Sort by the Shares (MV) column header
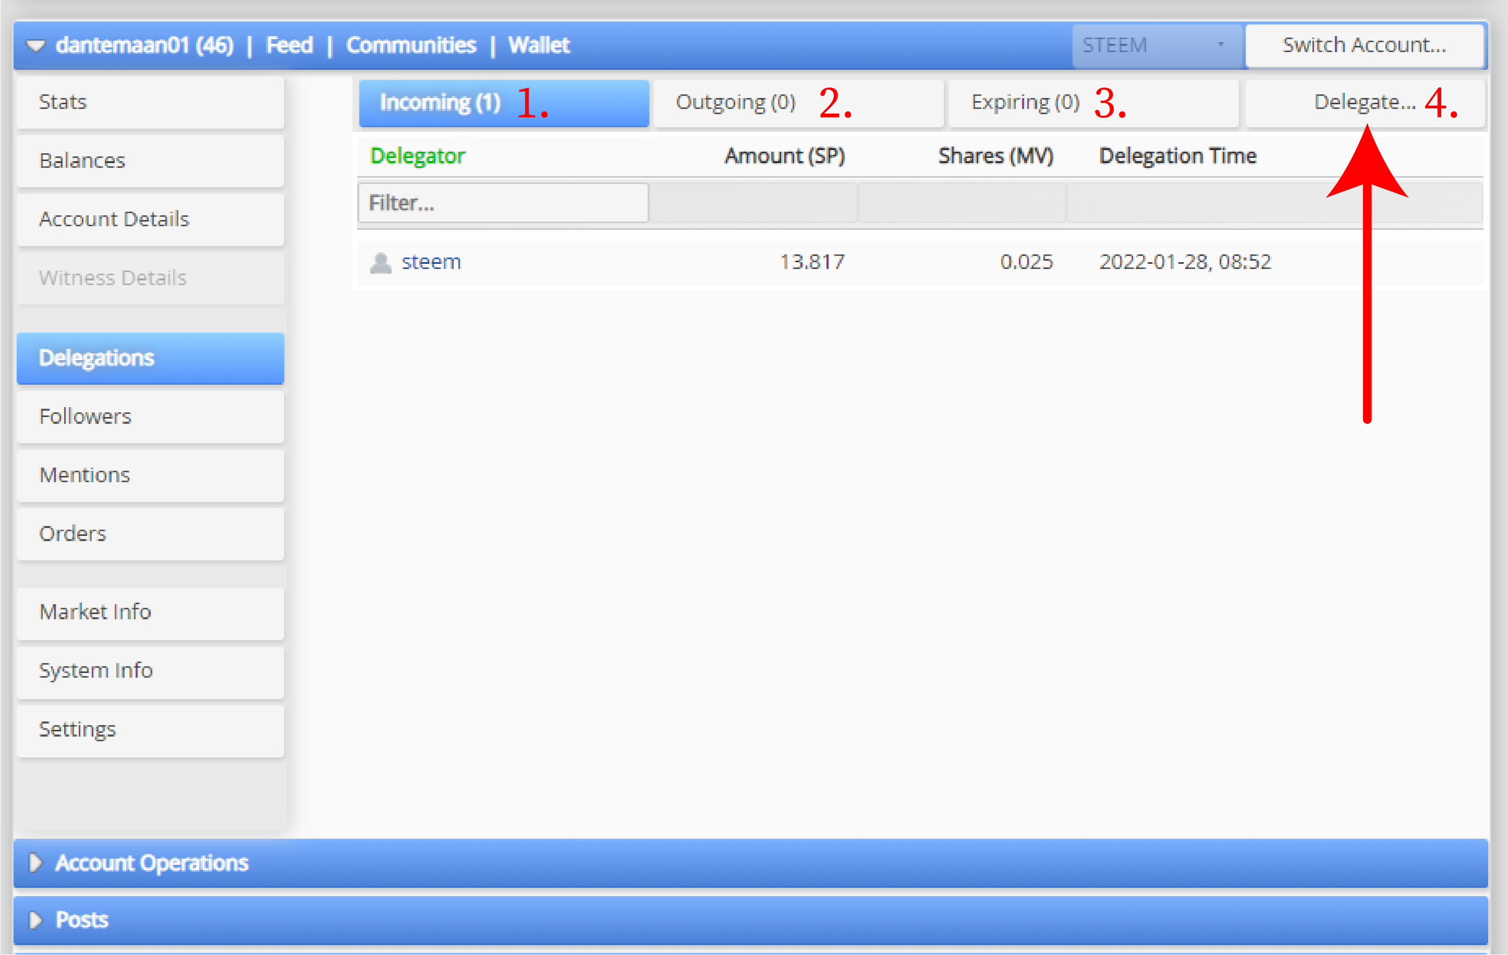Image resolution: width=1508 pixels, height=955 pixels. [996, 156]
